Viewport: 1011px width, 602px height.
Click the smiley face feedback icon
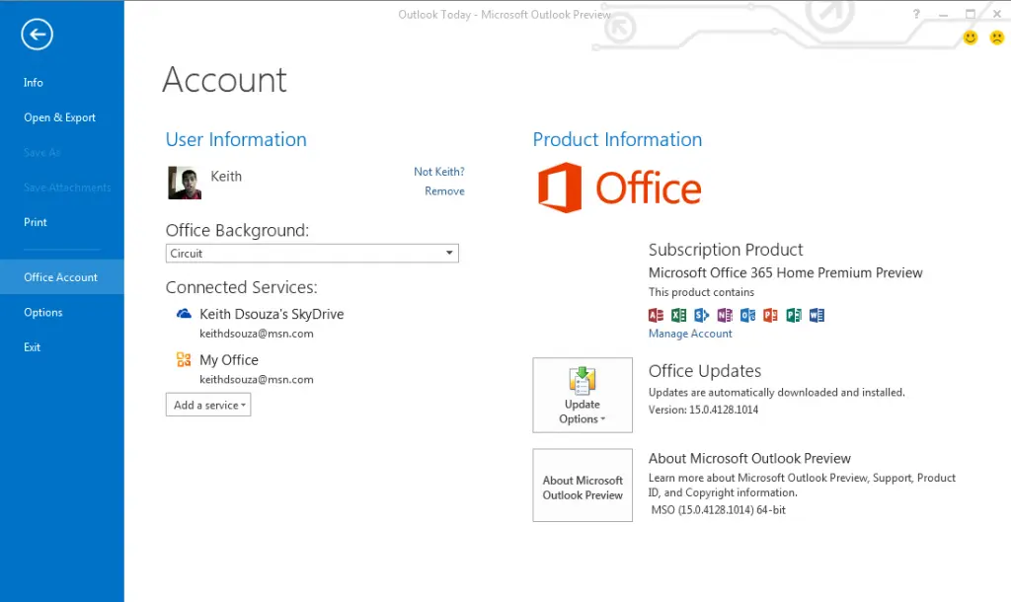971,38
